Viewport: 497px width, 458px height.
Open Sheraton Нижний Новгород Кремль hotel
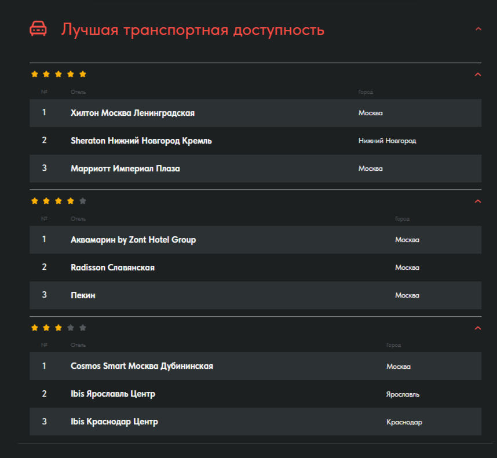pos(141,141)
